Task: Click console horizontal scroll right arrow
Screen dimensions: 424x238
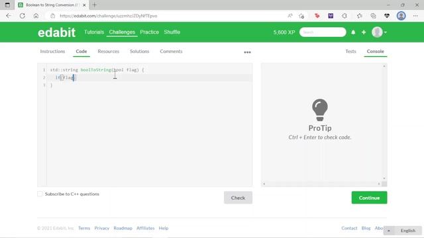Action: 379,184
